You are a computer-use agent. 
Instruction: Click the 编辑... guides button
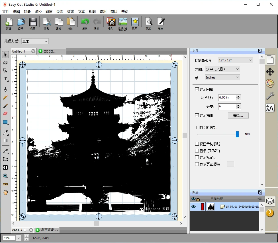click(238, 115)
